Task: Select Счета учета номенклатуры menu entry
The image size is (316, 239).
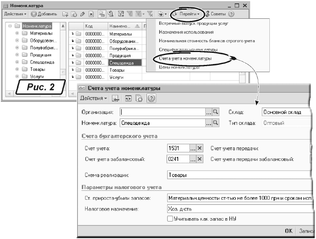Action: pyautogui.click(x=185, y=58)
